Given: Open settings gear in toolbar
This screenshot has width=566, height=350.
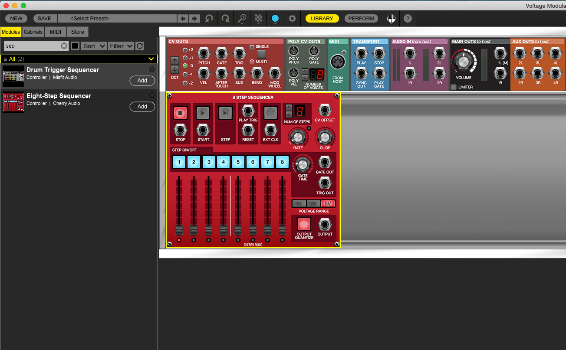Looking at the screenshot, I should point(292,19).
